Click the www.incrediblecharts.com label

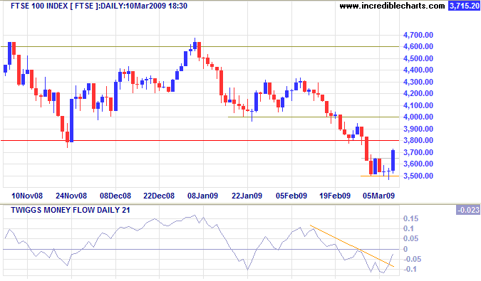[392, 6]
